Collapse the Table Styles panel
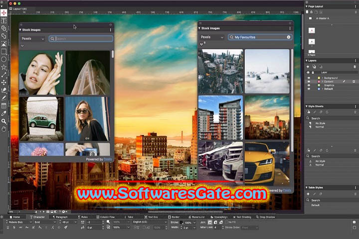 [307, 188]
